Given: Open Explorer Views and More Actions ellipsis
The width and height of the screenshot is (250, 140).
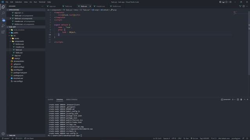Looking at the screenshot, I should (x=42, y=6).
